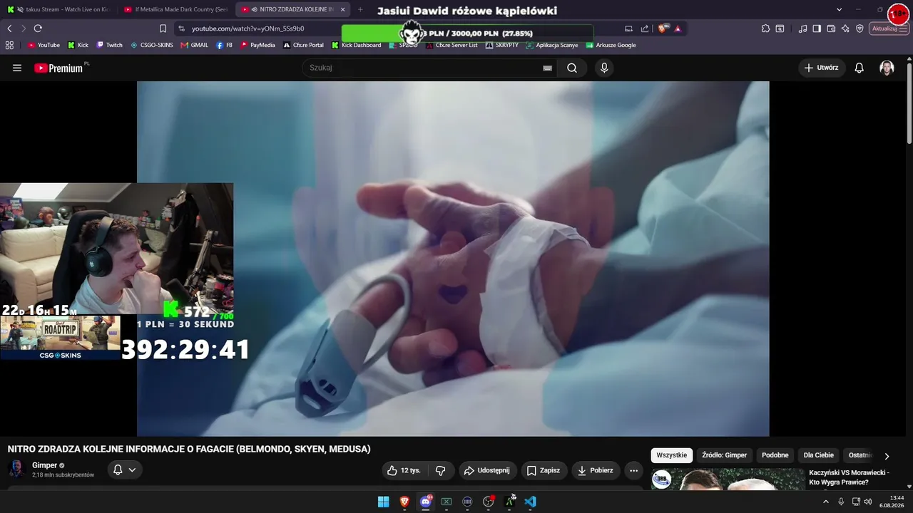
Task: Go back in browser history
Action: [9, 28]
